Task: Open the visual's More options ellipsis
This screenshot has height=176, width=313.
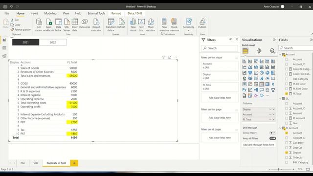Action: 175,57
